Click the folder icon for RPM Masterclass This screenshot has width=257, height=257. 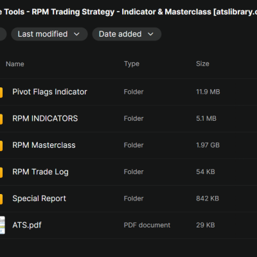[x=1, y=146]
